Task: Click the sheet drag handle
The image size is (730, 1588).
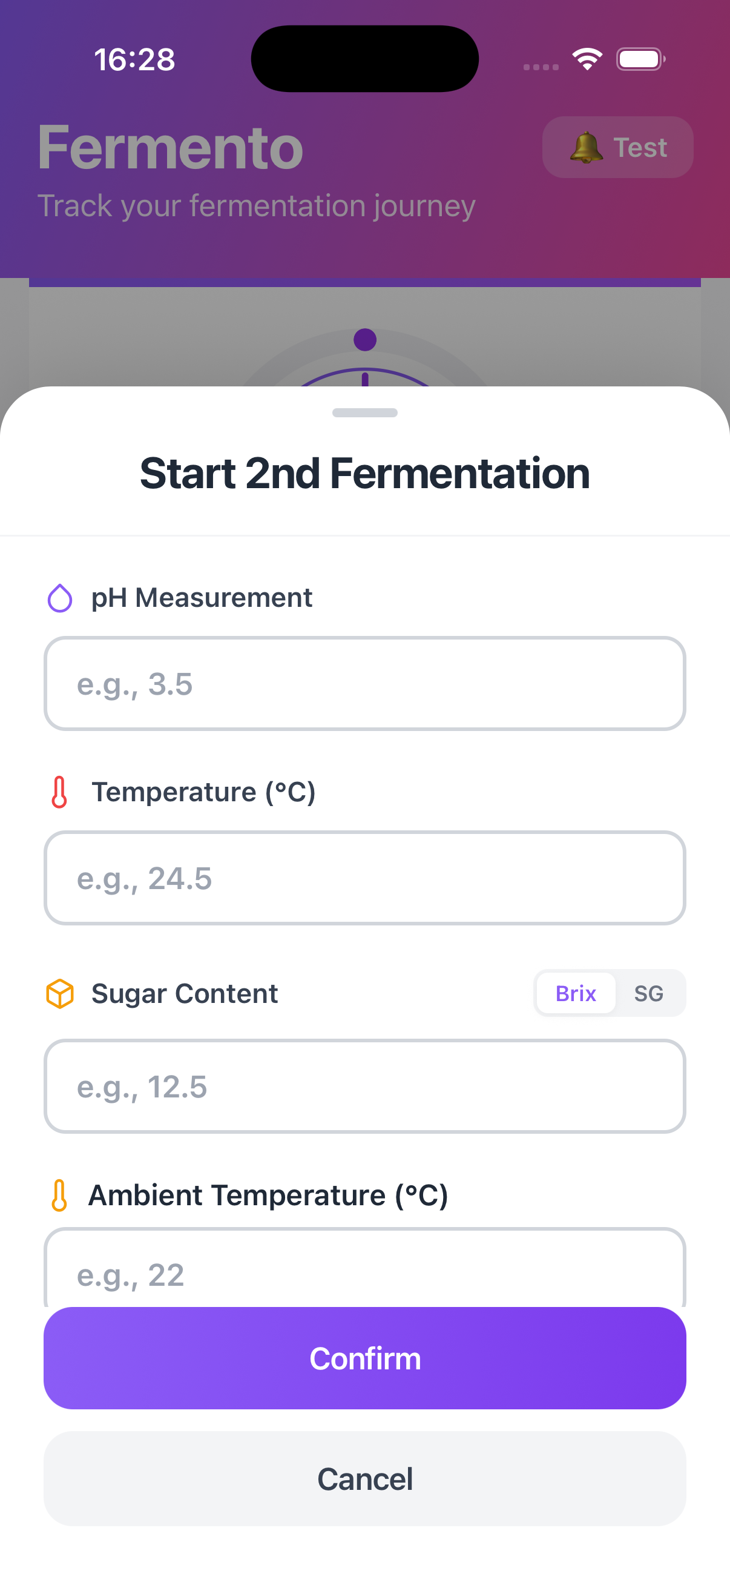Action: 364,412
